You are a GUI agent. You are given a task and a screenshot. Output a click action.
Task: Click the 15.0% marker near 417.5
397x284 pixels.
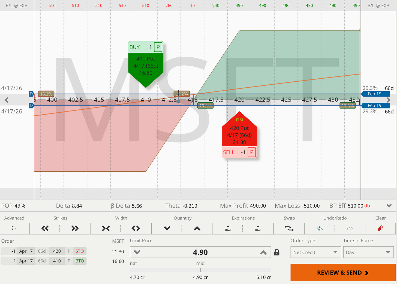coord(205,106)
